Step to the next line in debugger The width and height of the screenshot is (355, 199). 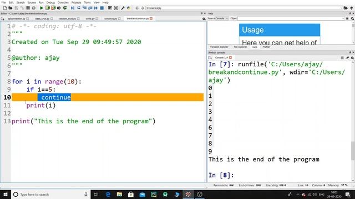(x=79, y=8)
